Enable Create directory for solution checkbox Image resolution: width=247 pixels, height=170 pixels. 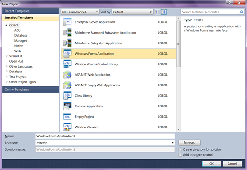180,149
